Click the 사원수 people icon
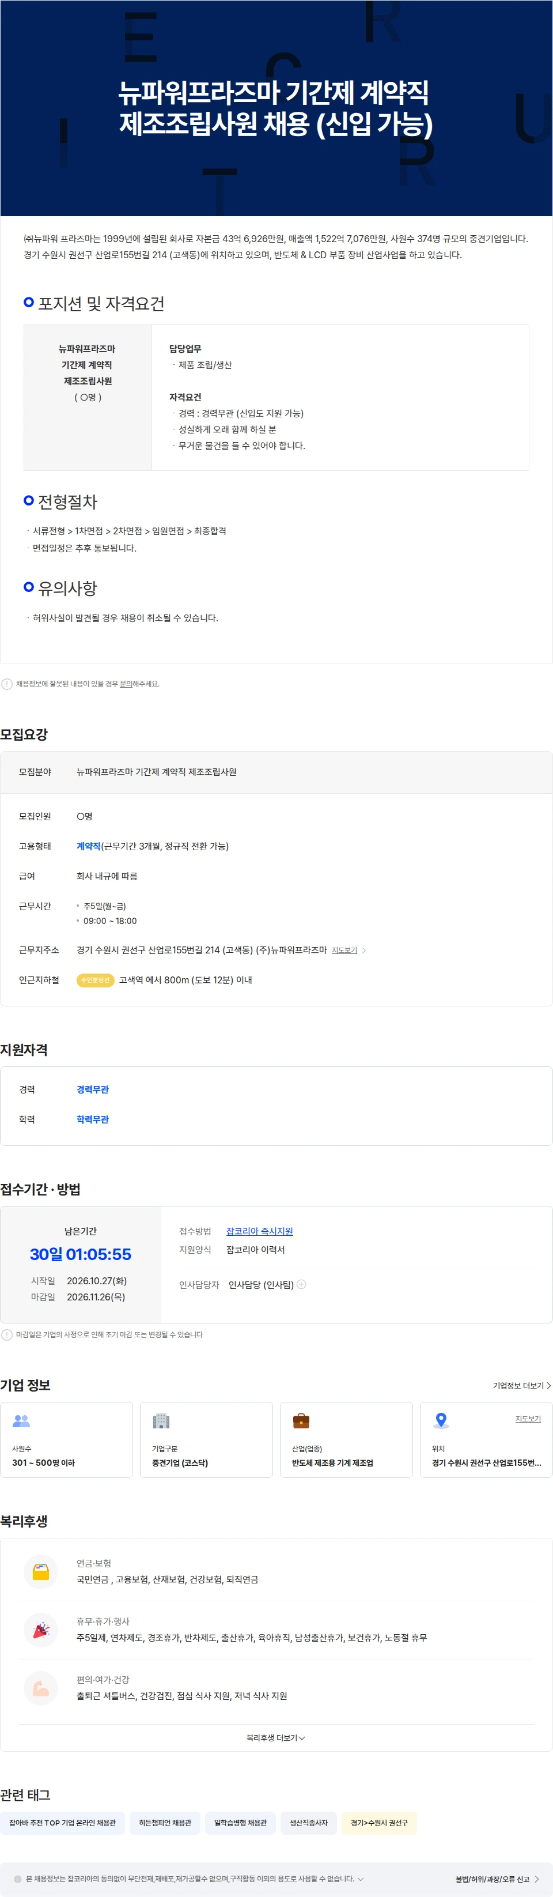The height and width of the screenshot is (1897, 553). coord(21,1420)
